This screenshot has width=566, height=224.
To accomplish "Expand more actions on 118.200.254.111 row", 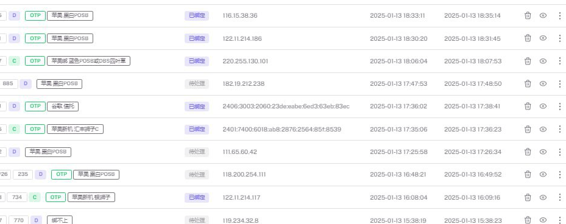I will coord(559,175).
